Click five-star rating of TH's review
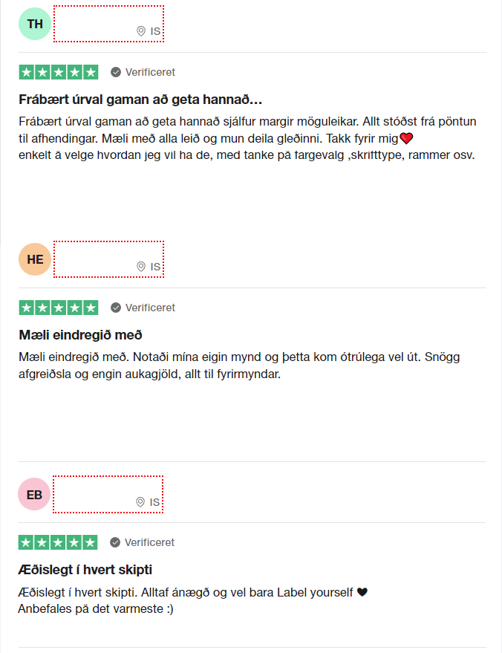The width and height of the screenshot is (502, 653). (59, 72)
